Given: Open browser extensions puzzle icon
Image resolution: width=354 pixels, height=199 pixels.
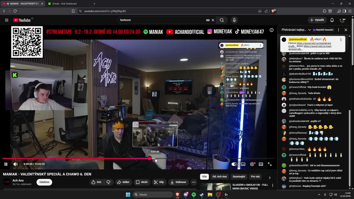Looking at the screenshot, I should (x=324, y=11).
